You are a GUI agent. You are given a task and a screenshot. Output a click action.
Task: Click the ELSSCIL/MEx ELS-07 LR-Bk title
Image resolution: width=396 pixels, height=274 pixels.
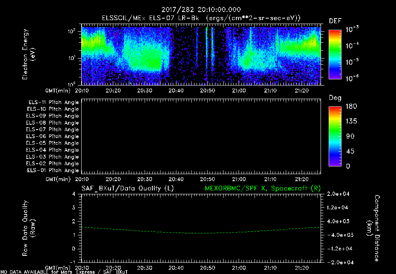pos(150,18)
